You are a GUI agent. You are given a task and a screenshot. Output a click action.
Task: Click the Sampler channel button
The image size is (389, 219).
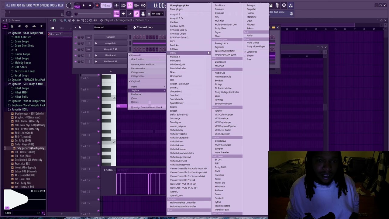click(x=110, y=37)
